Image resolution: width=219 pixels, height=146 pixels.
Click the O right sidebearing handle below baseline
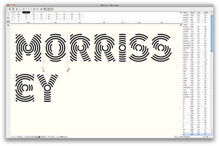(68, 71)
